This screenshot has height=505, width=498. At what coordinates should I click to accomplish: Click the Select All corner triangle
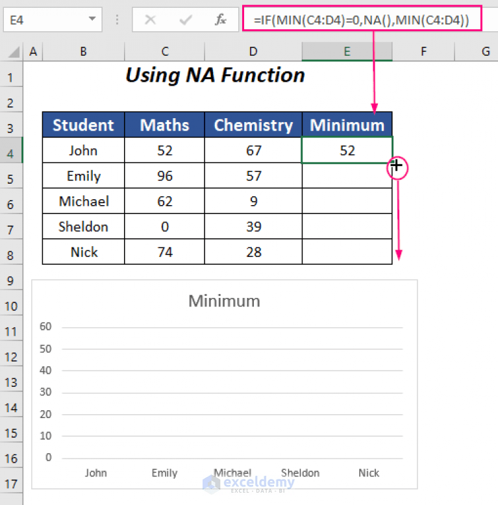point(13,51)
